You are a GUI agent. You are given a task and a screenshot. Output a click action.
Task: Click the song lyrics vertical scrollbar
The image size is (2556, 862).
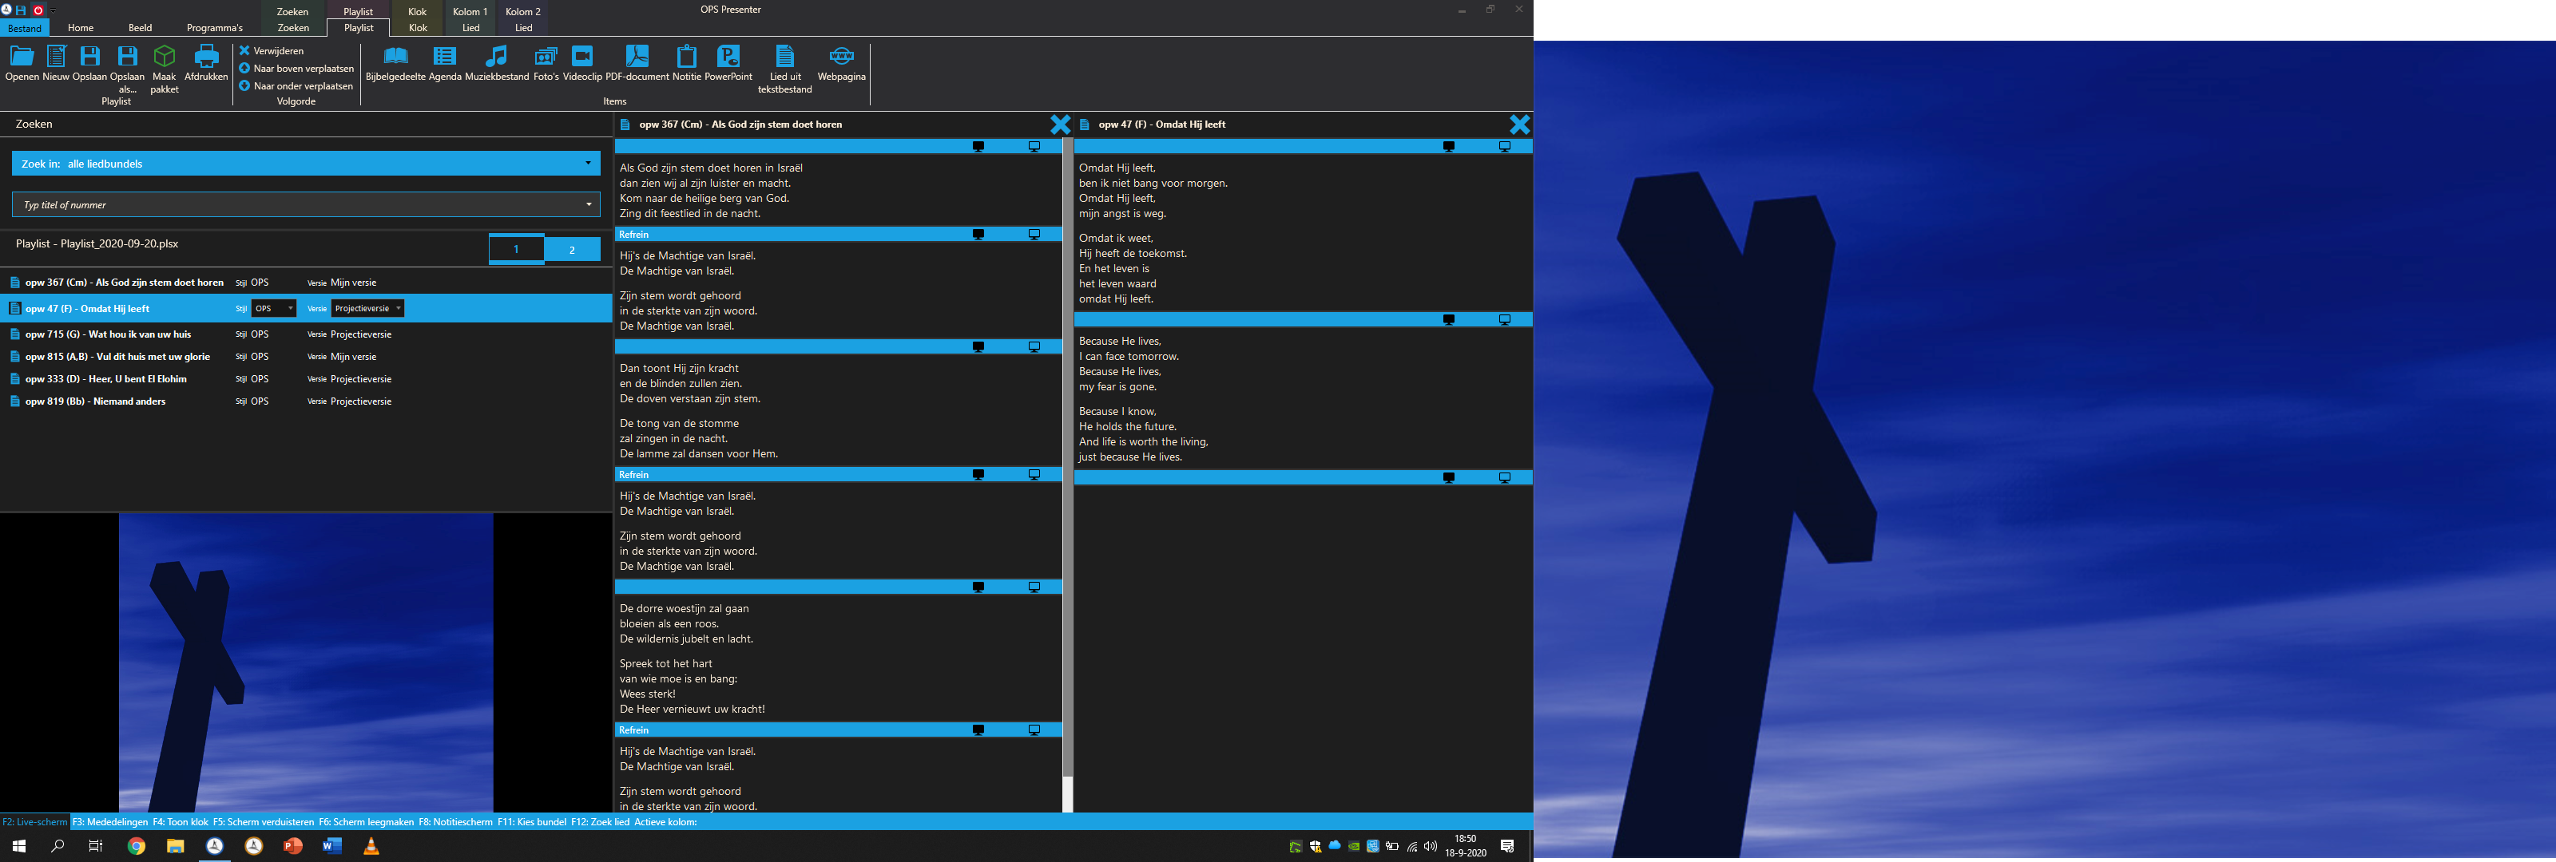[x=1068, y=457]
